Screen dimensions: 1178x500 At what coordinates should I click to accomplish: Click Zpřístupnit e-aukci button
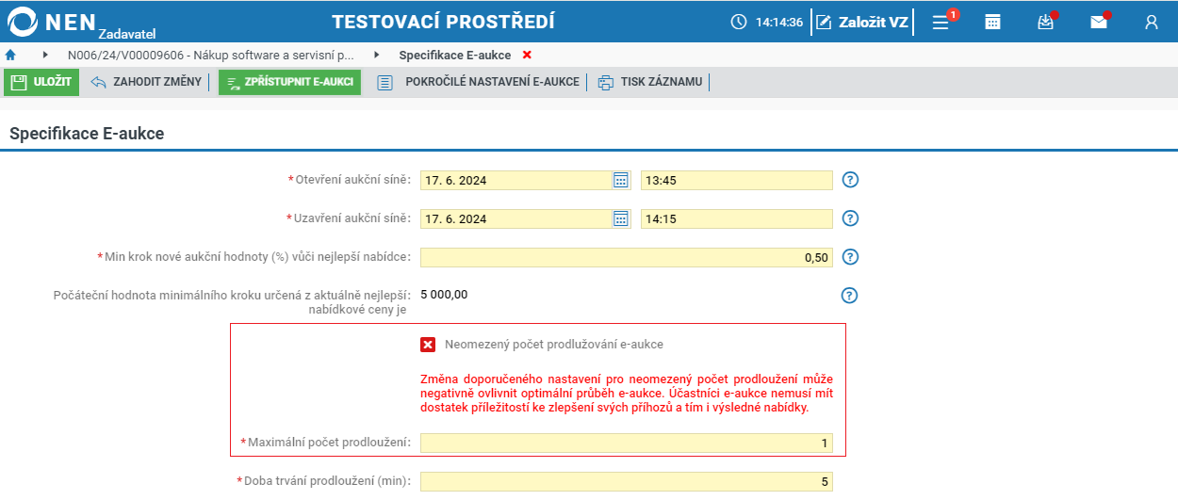point(289,82)
